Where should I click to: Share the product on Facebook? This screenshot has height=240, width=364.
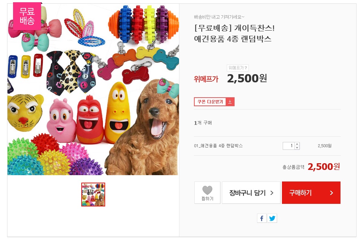(x=262, y=218)
